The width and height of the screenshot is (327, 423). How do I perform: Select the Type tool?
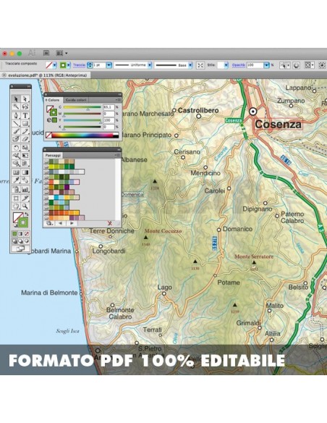[x=25, y=115]
